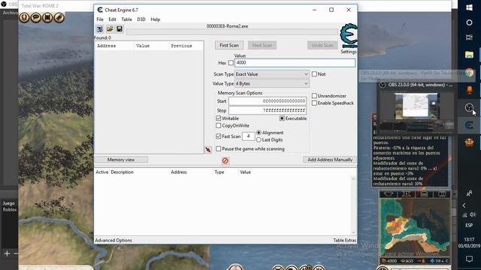Select the Last Digits radio button
This screenshot has height=270, width=481.
point(259,139)
